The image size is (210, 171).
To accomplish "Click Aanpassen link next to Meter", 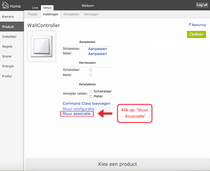I will 97,54.
